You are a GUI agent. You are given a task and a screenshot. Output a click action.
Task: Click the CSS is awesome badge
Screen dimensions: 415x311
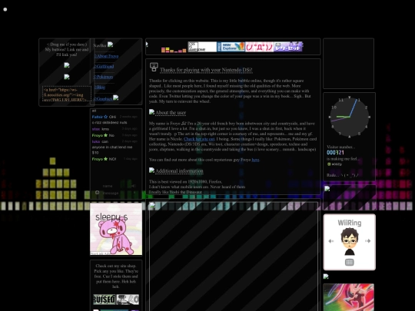[x=202, y=47]
